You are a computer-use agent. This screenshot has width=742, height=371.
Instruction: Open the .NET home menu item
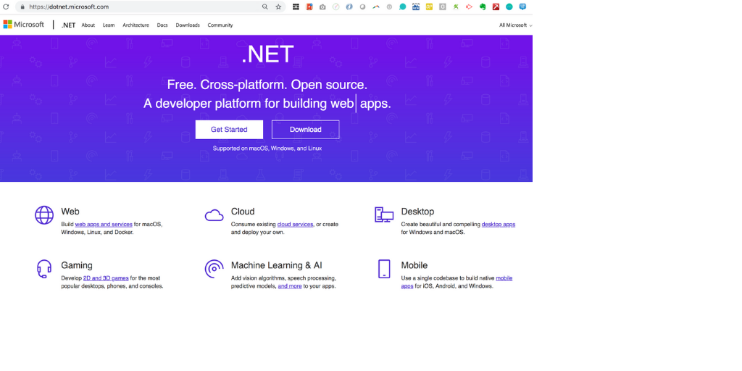[x=68, y=25]
